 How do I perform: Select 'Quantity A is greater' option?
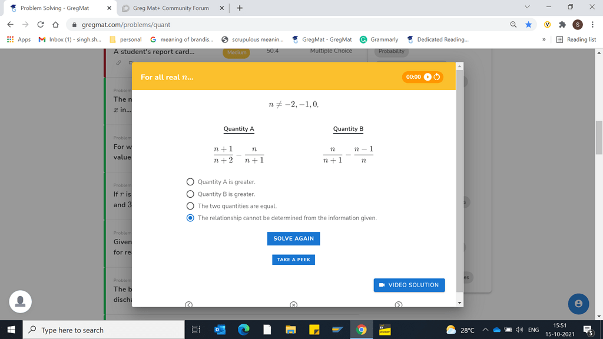pos(190,182)
